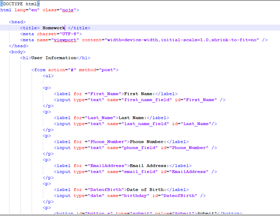This screenshot has height=216, width=280.
Task: Click the id="Phone_Number" input attribute
Action: tap(184, 148)
